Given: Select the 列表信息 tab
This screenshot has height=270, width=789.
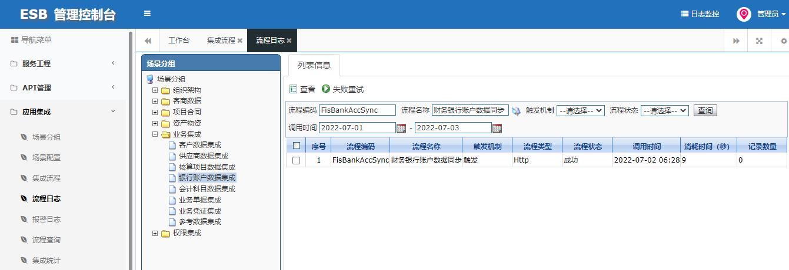Looking at the screenshot, I should [314, 65].
